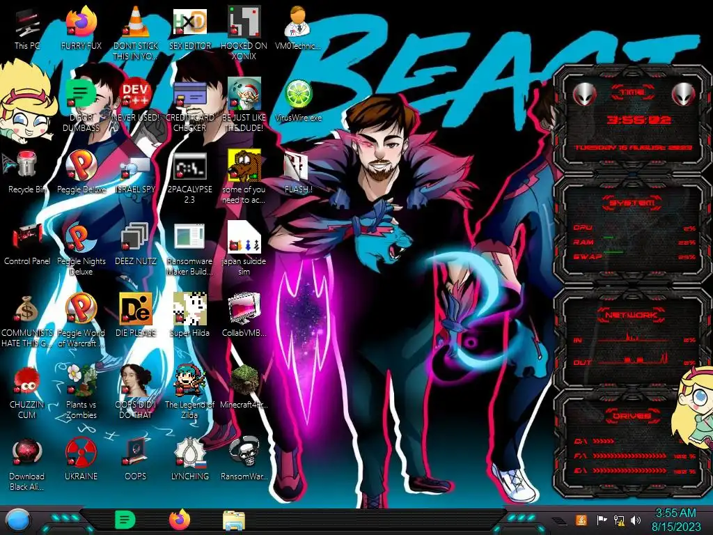Click the left alien head logo
Viewport: 713px width, 535px height.
point(584,94)
